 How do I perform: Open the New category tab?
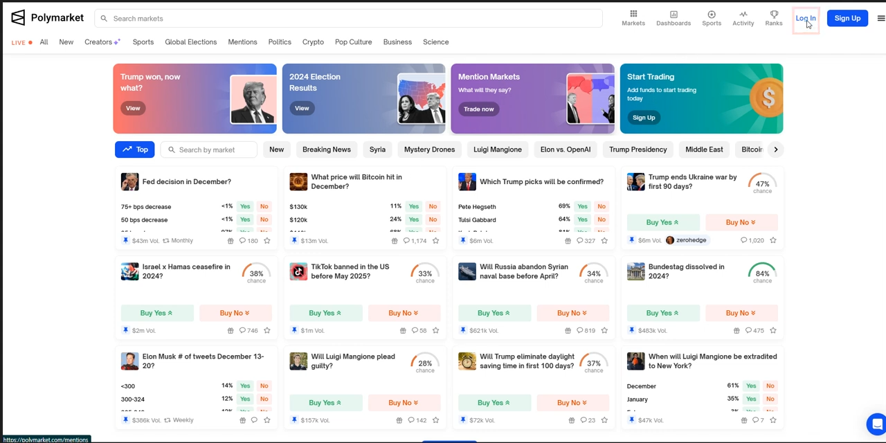pyautogui.click(x=66, y=42)
